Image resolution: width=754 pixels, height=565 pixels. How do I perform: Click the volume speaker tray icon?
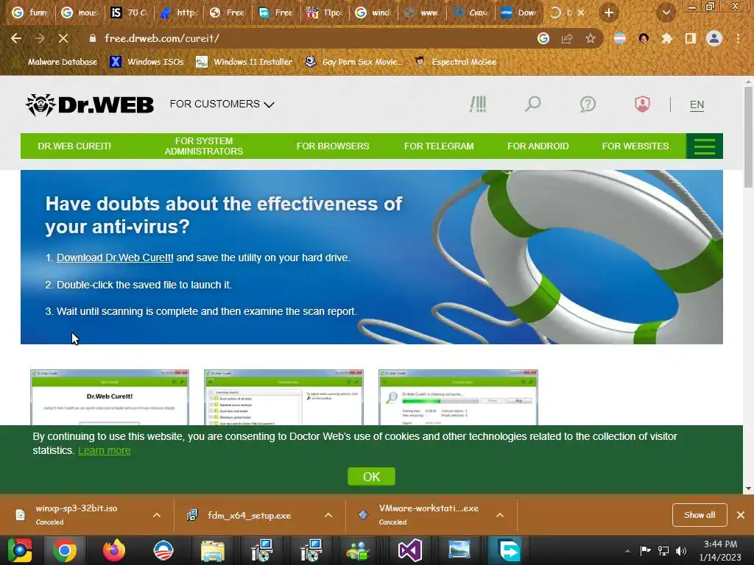681,550
